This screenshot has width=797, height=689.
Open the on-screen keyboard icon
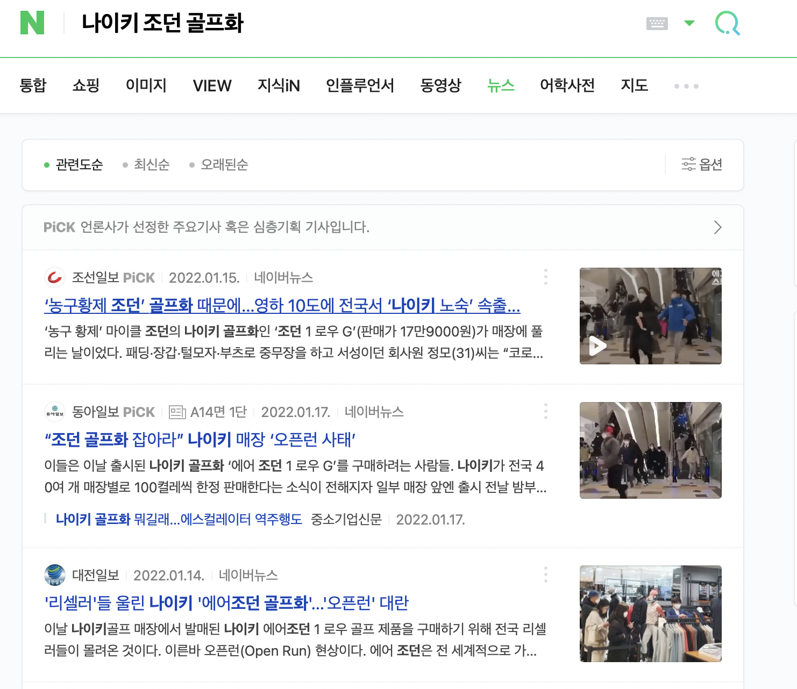[657, 23]
